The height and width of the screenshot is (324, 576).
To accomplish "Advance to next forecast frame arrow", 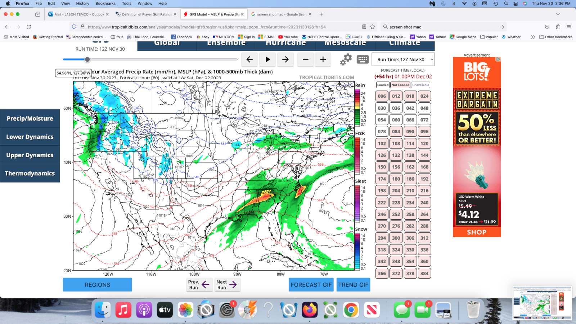I will [285, 59].
